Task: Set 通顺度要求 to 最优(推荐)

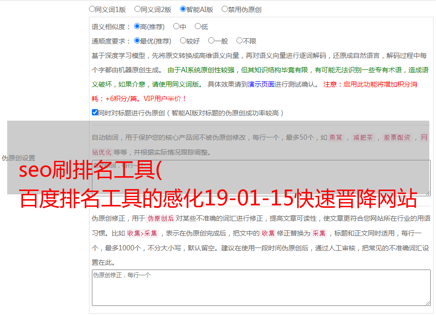Action: point(137,41)
